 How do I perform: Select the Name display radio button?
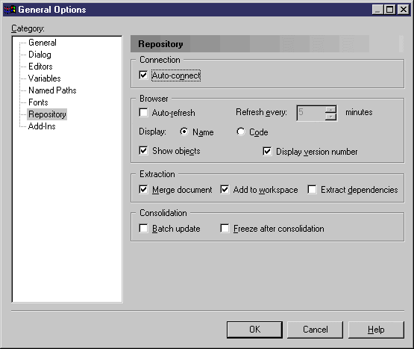tap(184, 132)
